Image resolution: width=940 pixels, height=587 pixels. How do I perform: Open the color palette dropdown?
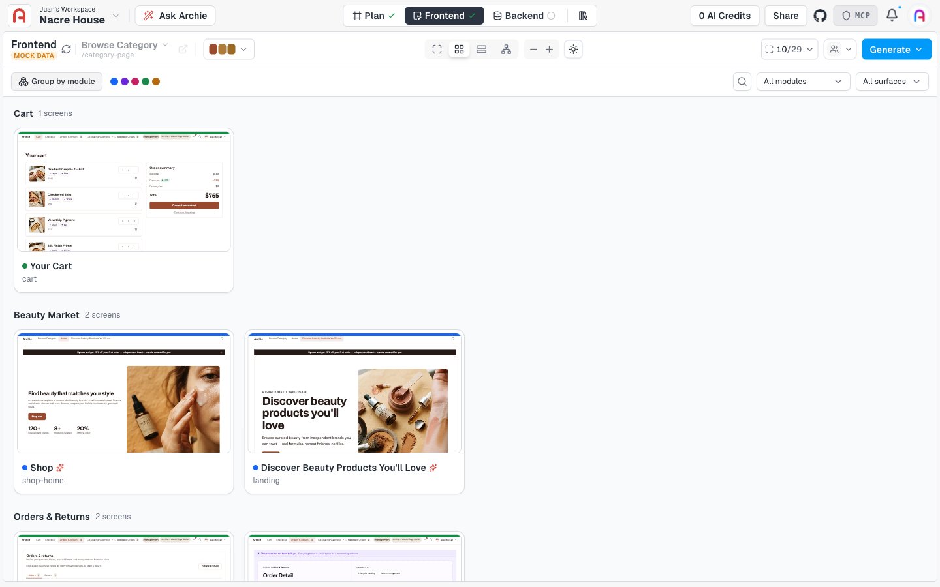click(228, 50)
